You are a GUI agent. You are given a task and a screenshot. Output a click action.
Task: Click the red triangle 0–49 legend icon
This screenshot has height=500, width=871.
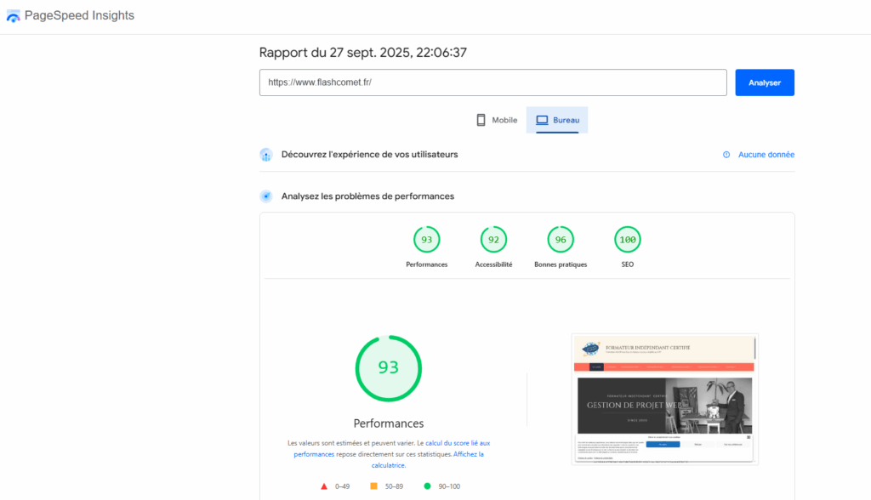pos(324,486)
